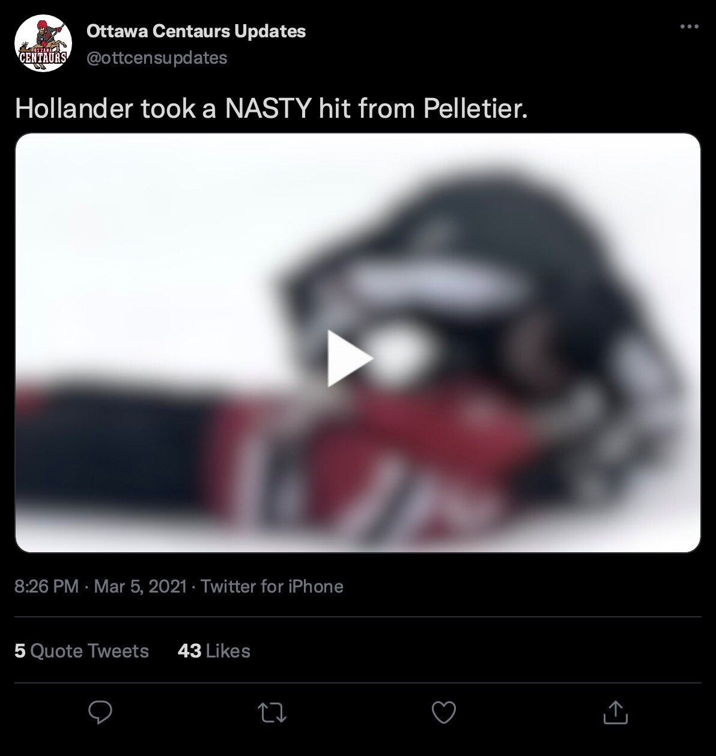The width and height of the screenshot is (716, 756).
Task: Open the more options ellipsis menu
Action: 689,27
